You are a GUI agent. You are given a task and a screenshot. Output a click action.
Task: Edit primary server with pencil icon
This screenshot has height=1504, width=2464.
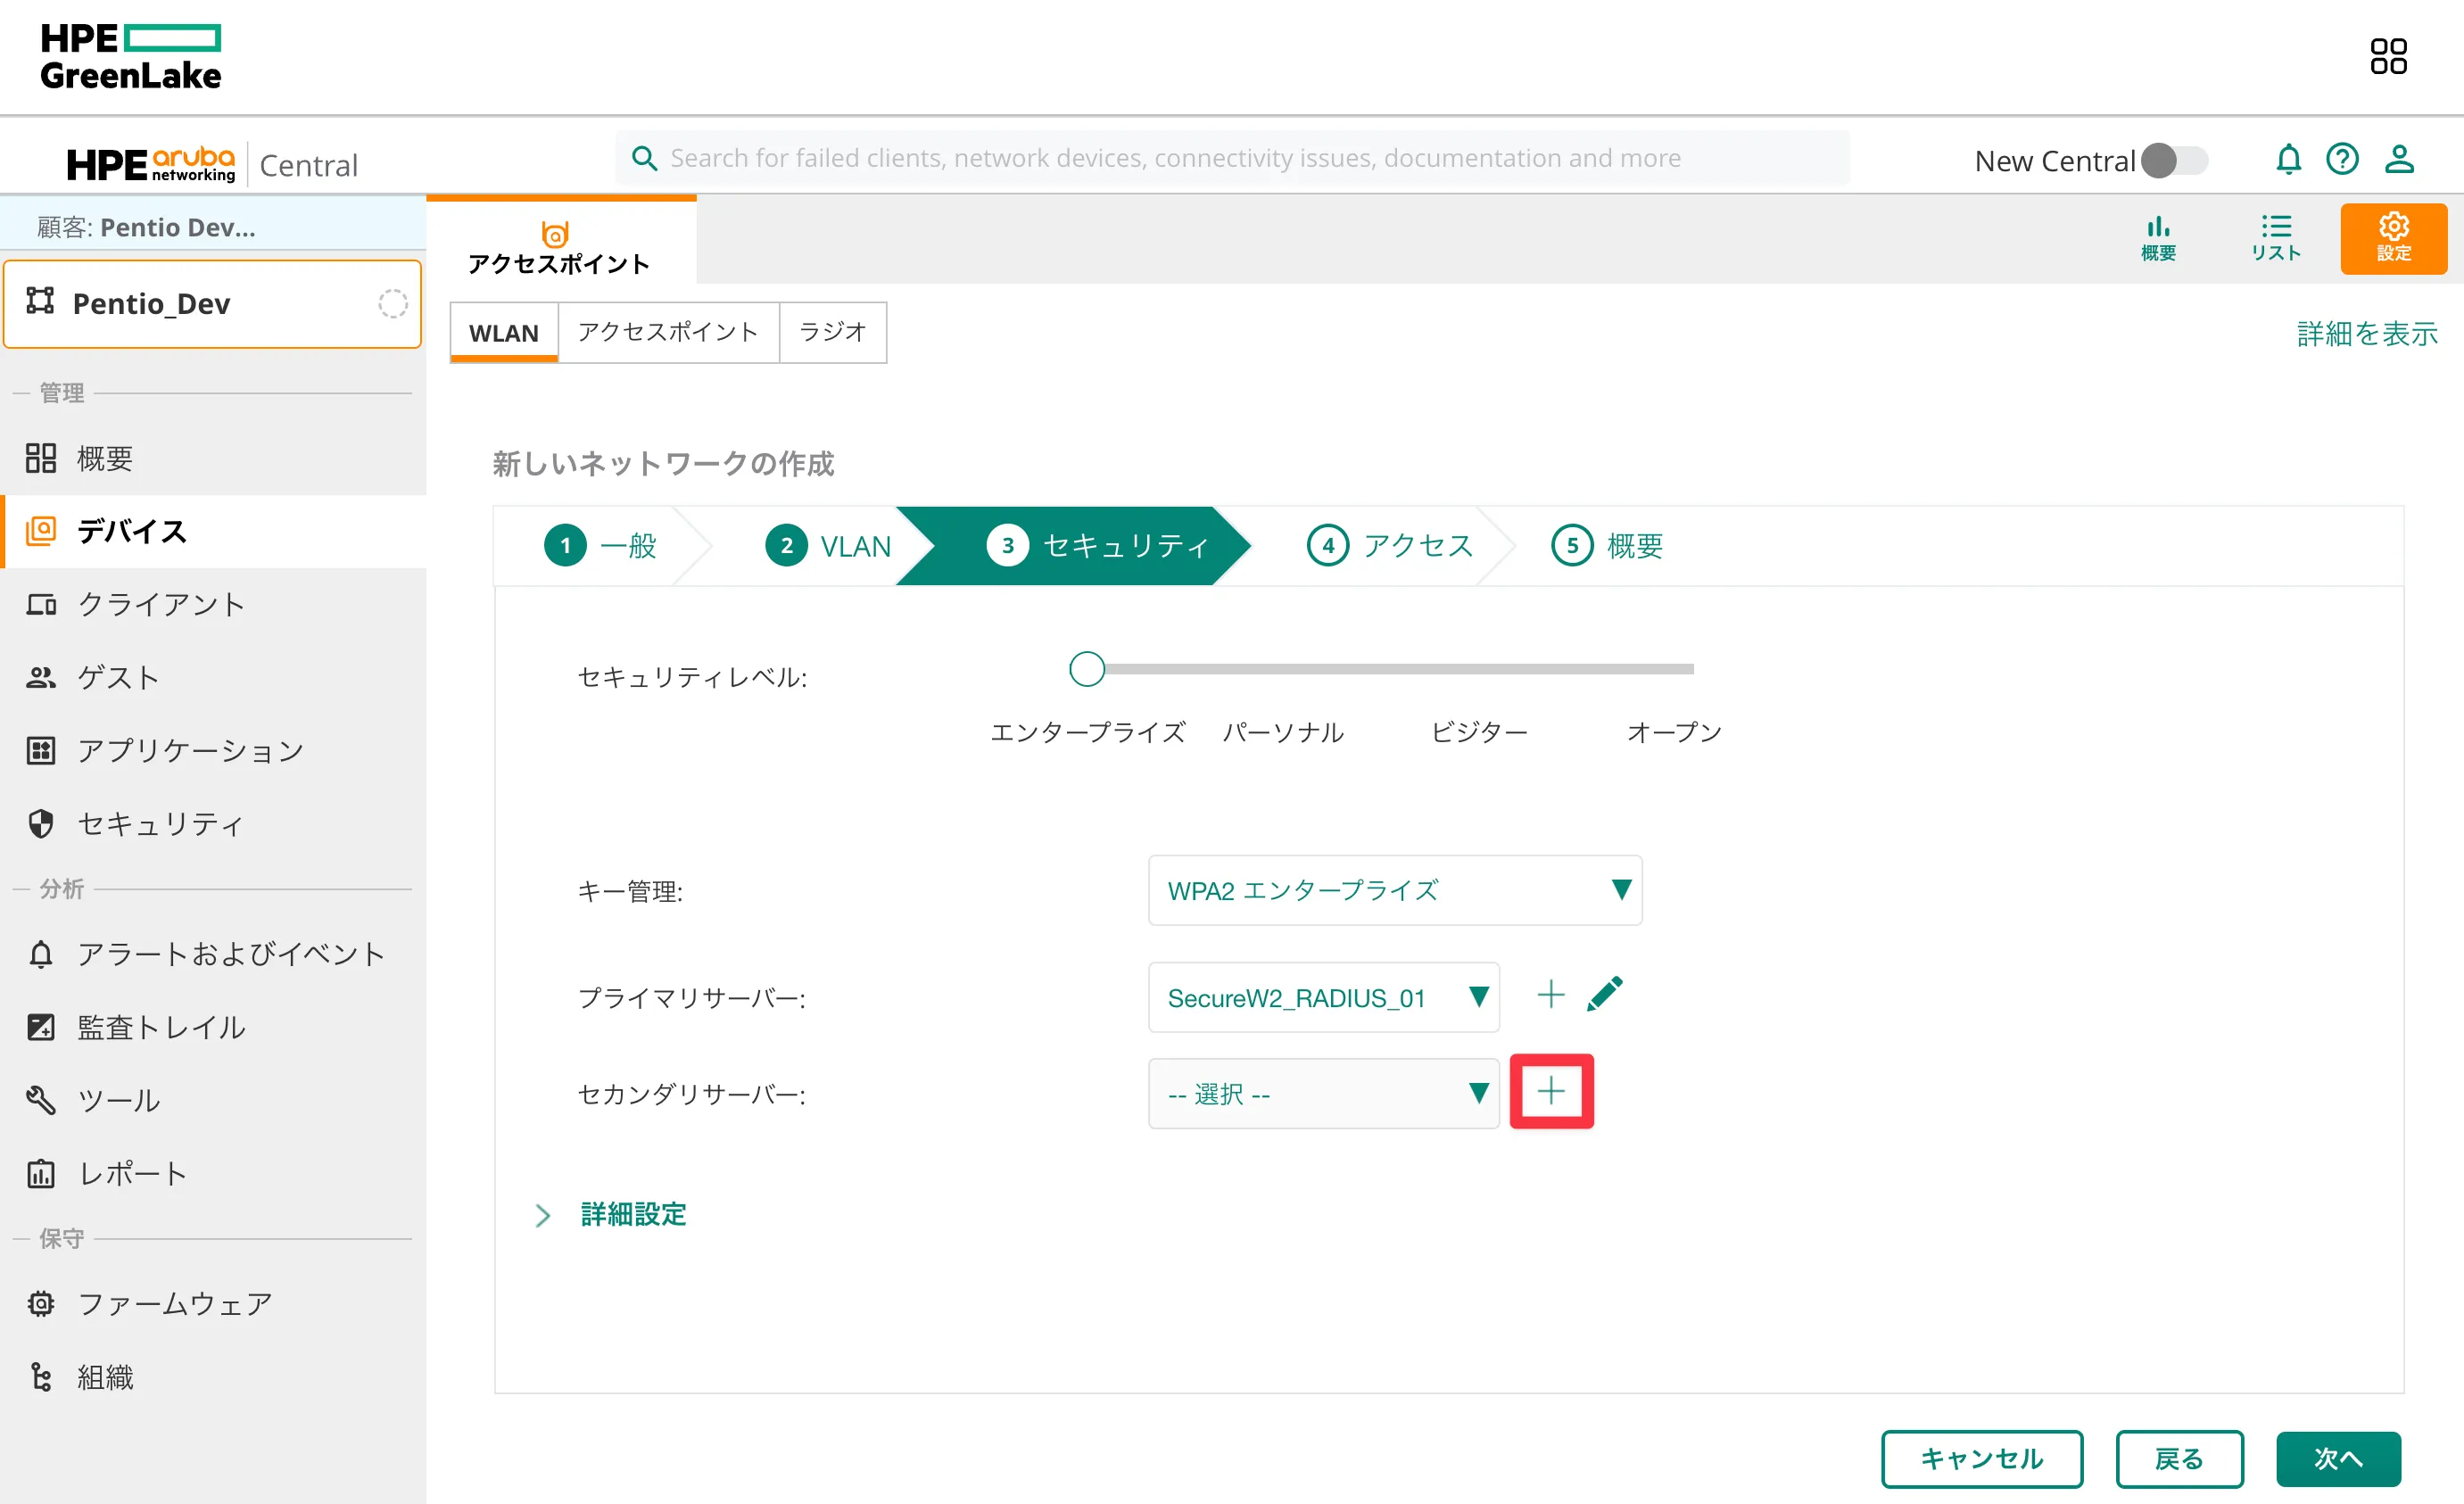1604,994
